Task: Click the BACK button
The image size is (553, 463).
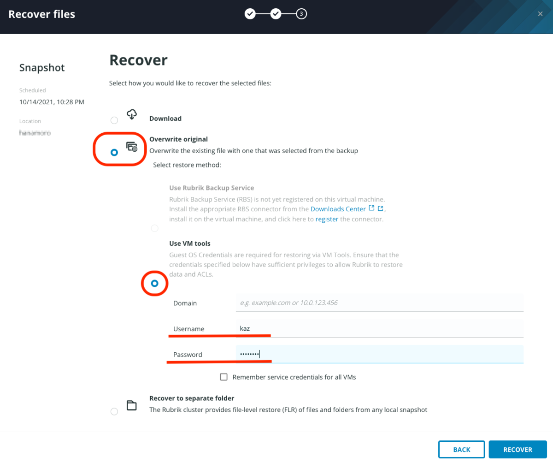Action: point(461,450)
